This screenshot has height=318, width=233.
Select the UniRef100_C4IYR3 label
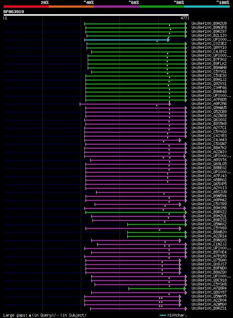click(209, 136)
